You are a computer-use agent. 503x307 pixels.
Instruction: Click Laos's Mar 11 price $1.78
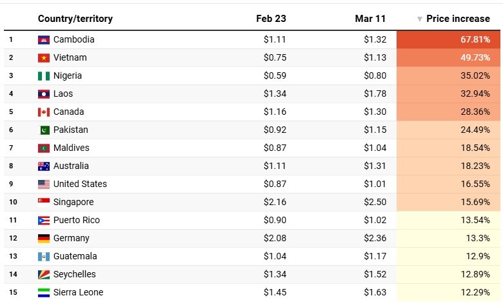coord(374,94)
